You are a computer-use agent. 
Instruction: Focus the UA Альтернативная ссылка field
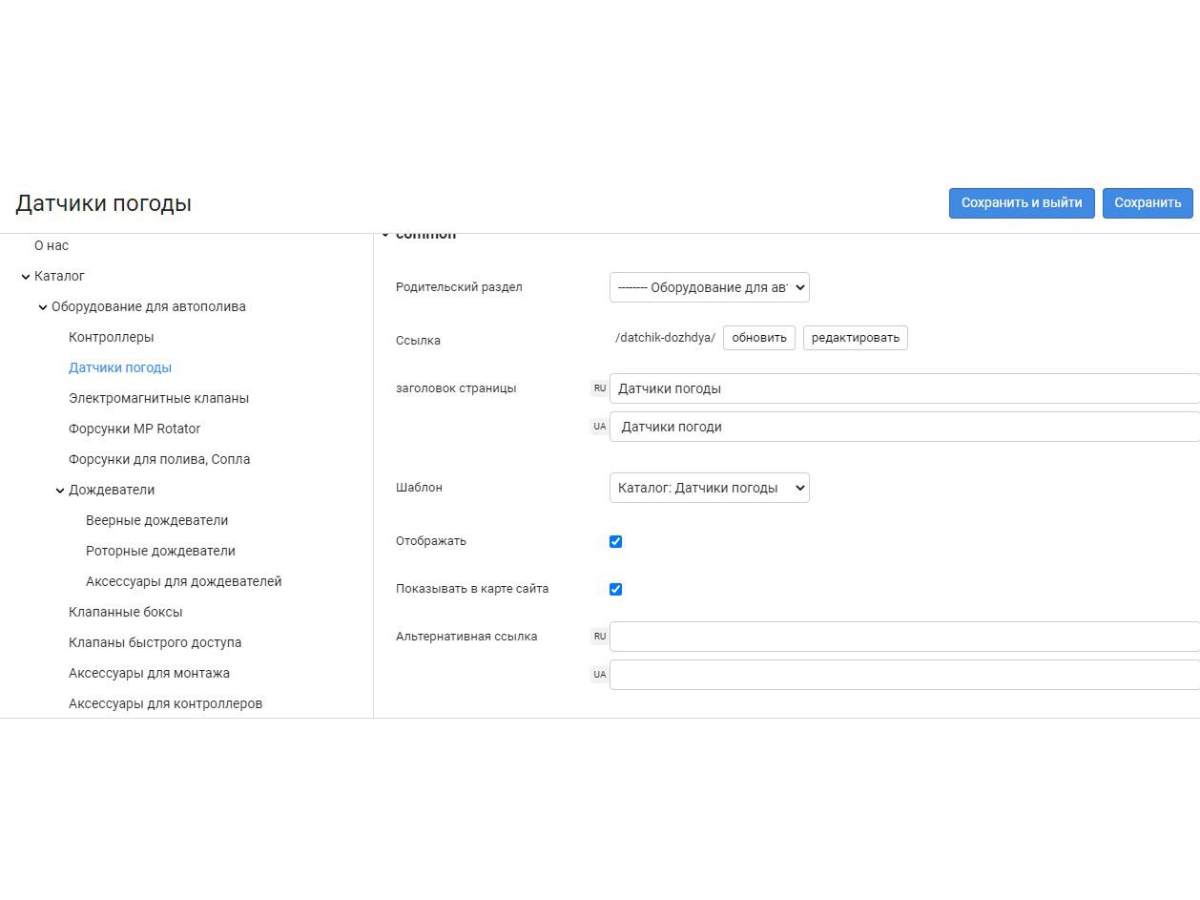pos(904,675)
